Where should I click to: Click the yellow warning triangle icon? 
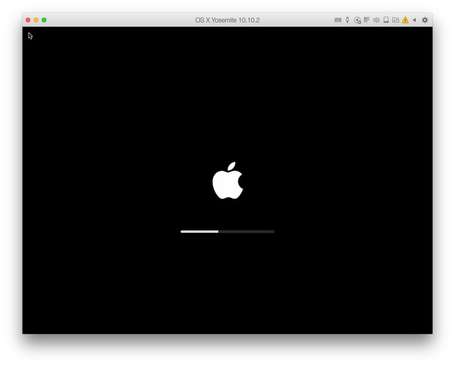pos(405,20)
